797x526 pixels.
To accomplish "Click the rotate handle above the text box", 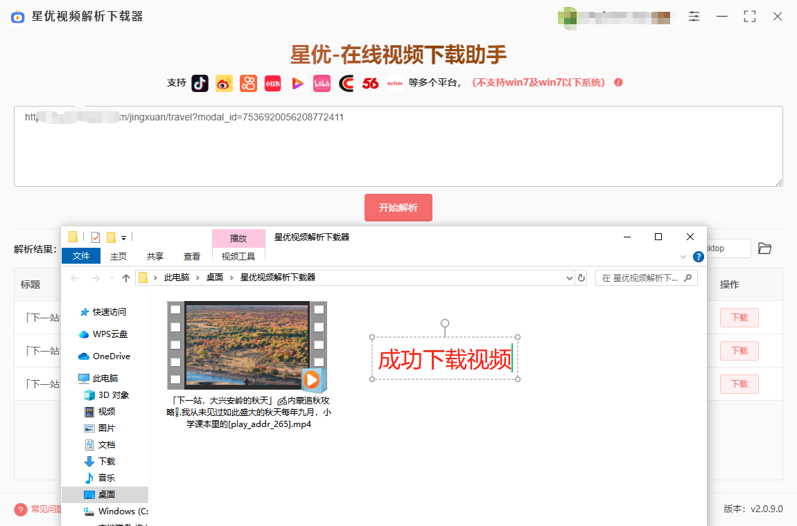I will point(445,323).
